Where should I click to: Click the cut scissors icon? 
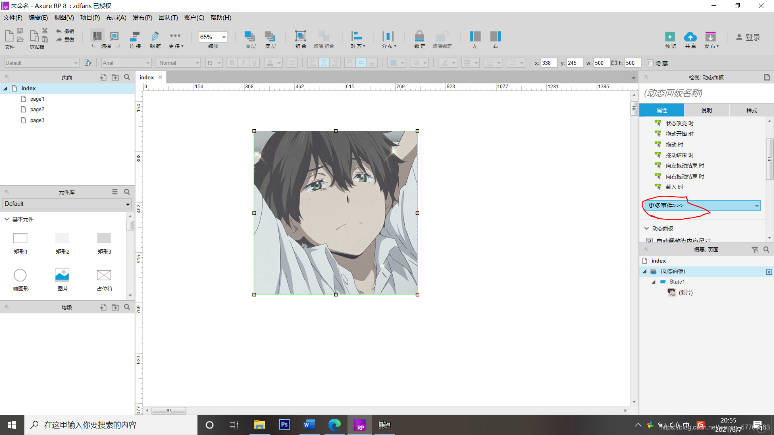45,31
